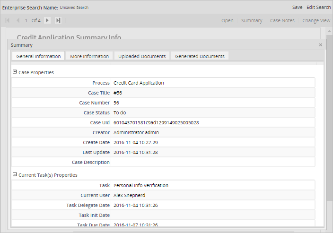This screenshot has width=333, height=233.
Task: Open Case Notes
Action: coord(282,21)
